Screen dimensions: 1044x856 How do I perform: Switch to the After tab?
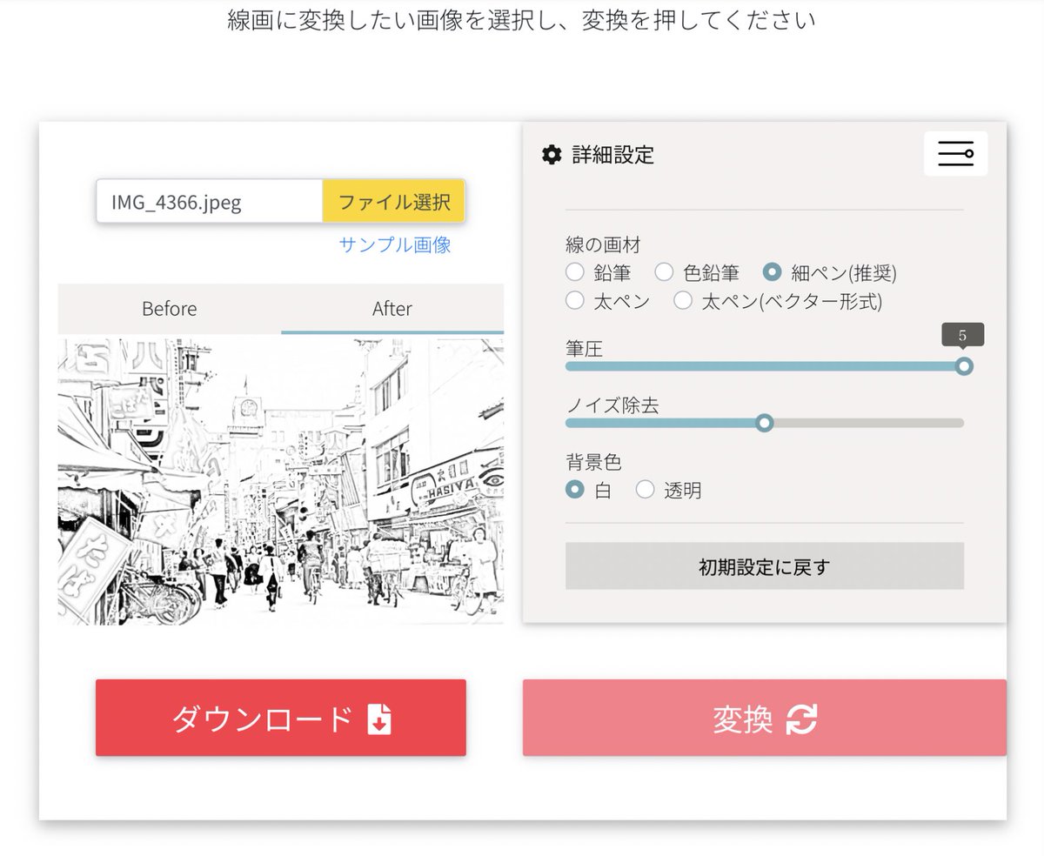(392, 309)
